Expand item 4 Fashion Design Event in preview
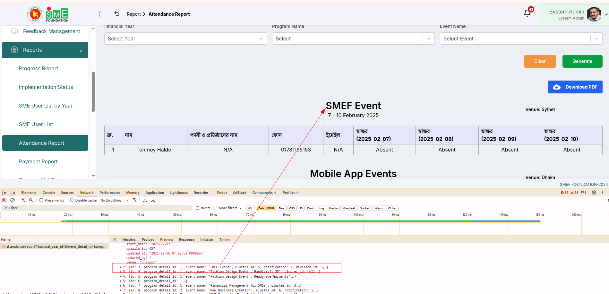Image resolution: width=609 pixels, height=294 pixels. pos(121,276)
